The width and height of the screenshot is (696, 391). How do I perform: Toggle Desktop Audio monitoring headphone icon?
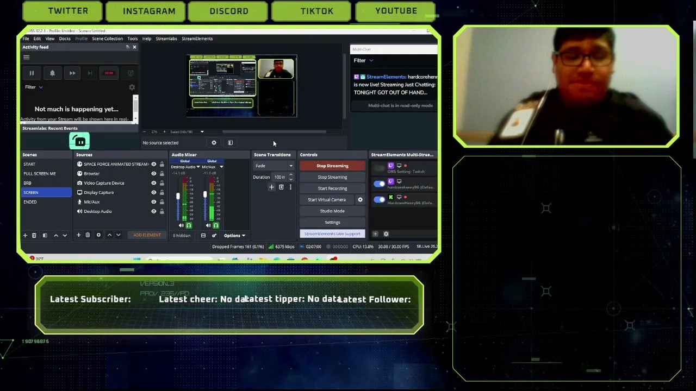tap(189, 225)
